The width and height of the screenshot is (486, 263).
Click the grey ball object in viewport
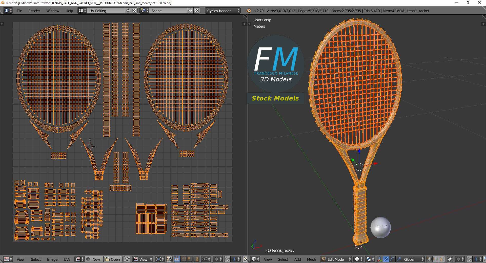click(380, 227)
